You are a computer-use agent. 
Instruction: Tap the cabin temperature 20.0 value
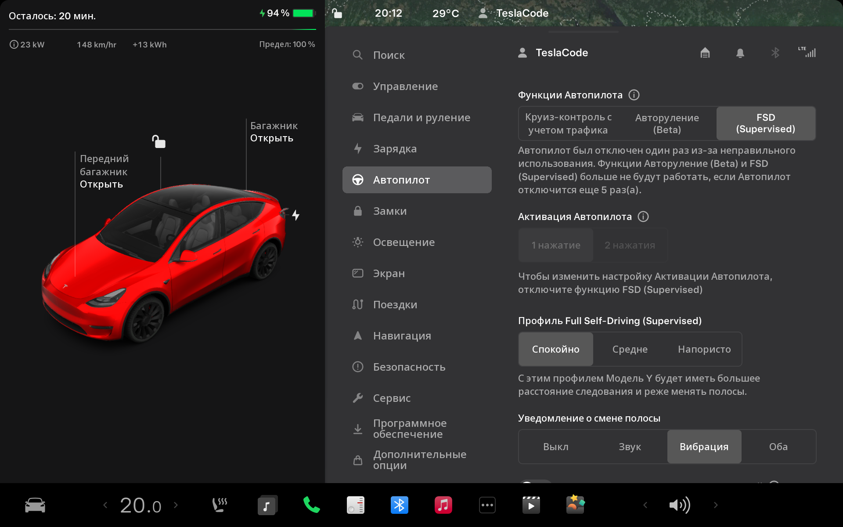pos(141,505)
